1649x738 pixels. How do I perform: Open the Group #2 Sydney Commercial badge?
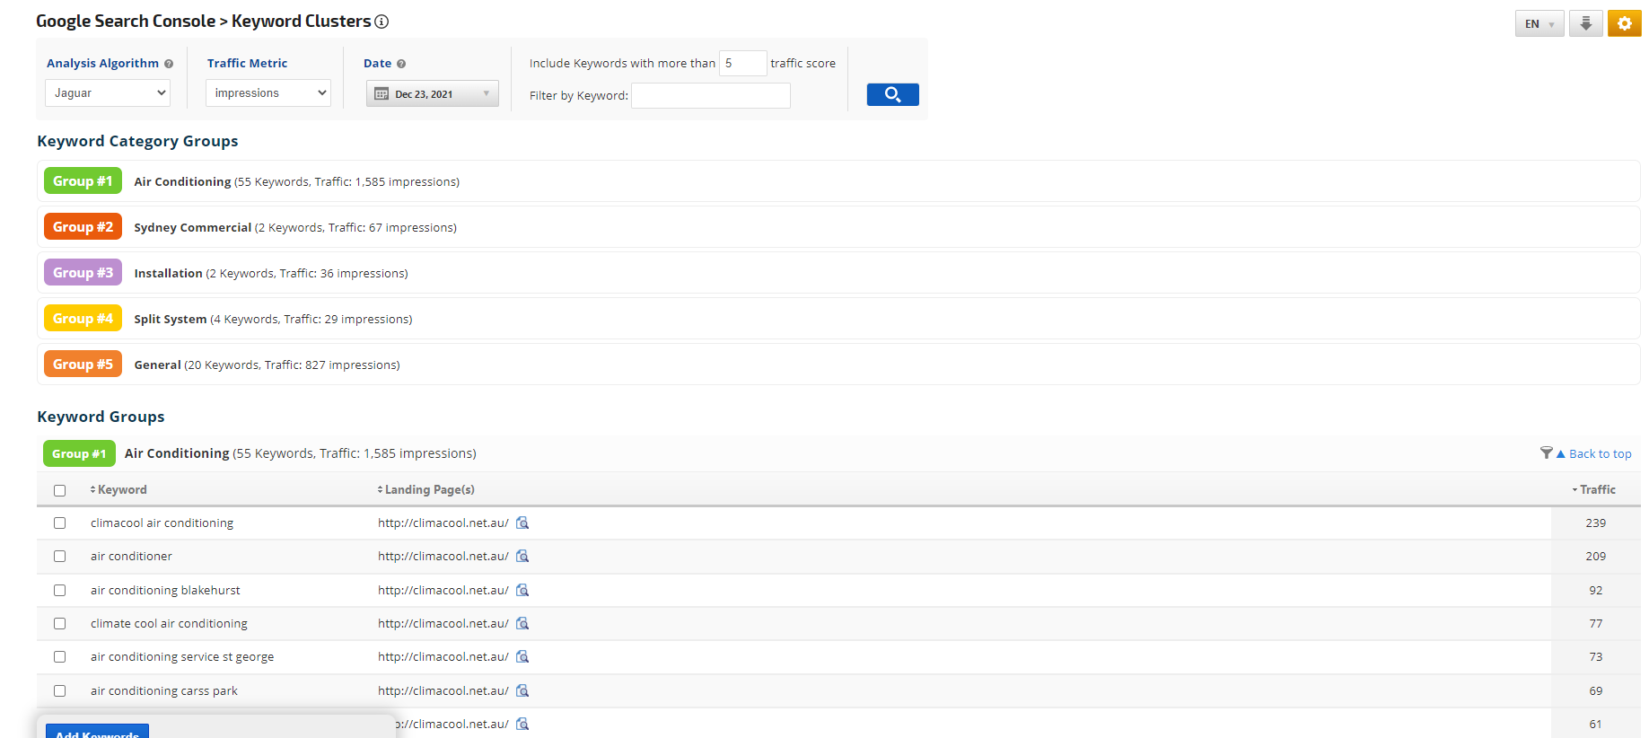pyautogui.click(x=83, y=227)
